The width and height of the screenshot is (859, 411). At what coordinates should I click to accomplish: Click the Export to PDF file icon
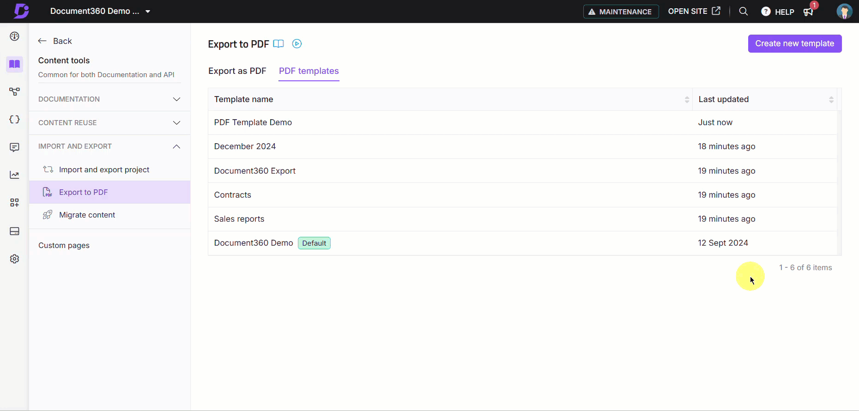pos(48,192)
